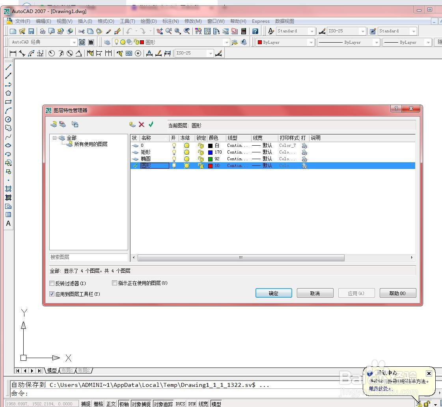Click the Radius Dimension tool icon

tap(52, 53)
